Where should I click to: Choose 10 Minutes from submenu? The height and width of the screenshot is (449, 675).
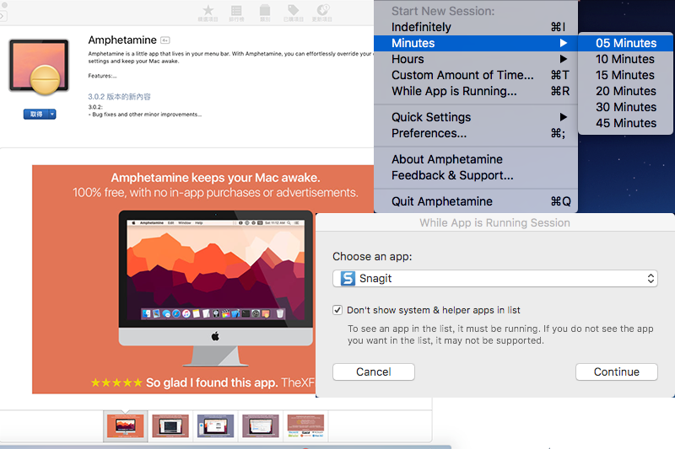tap(625, 59)
